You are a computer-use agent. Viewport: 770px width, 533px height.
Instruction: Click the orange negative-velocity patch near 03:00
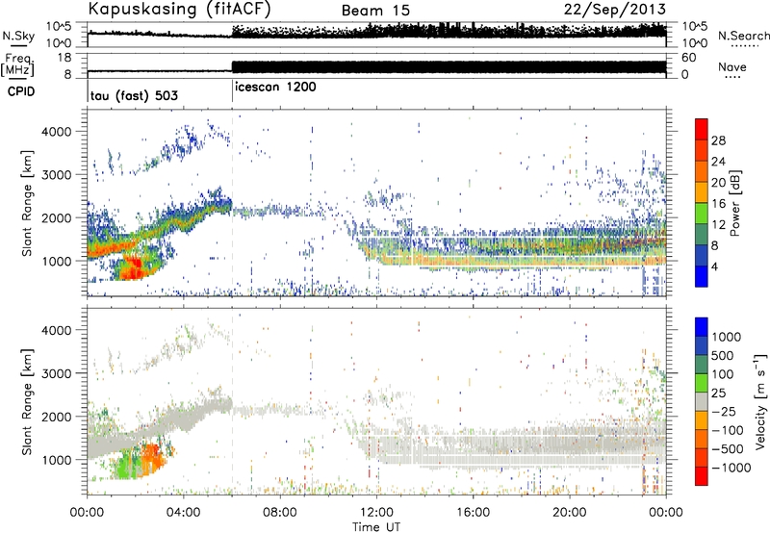tap(151, 457)
